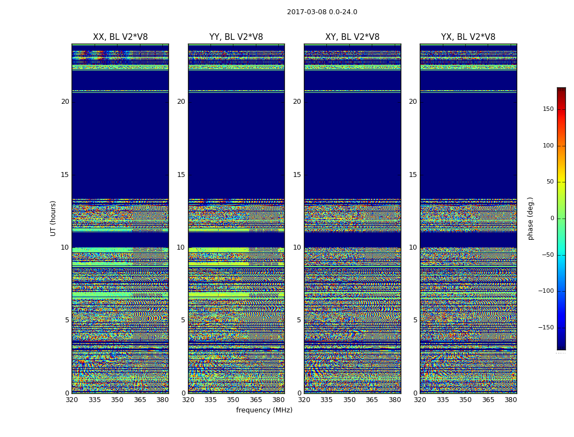The width and height of the screenshot is (574, 437).
Task: Click the figure title '2017-03-08 0.0-24.0'
Action: [322, 12]
